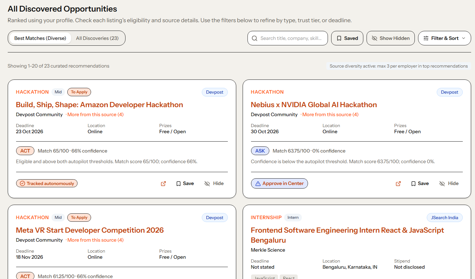
Task: Hide the Nebius x NVIDIA hackathon card
Action: [x=449, y=183]
